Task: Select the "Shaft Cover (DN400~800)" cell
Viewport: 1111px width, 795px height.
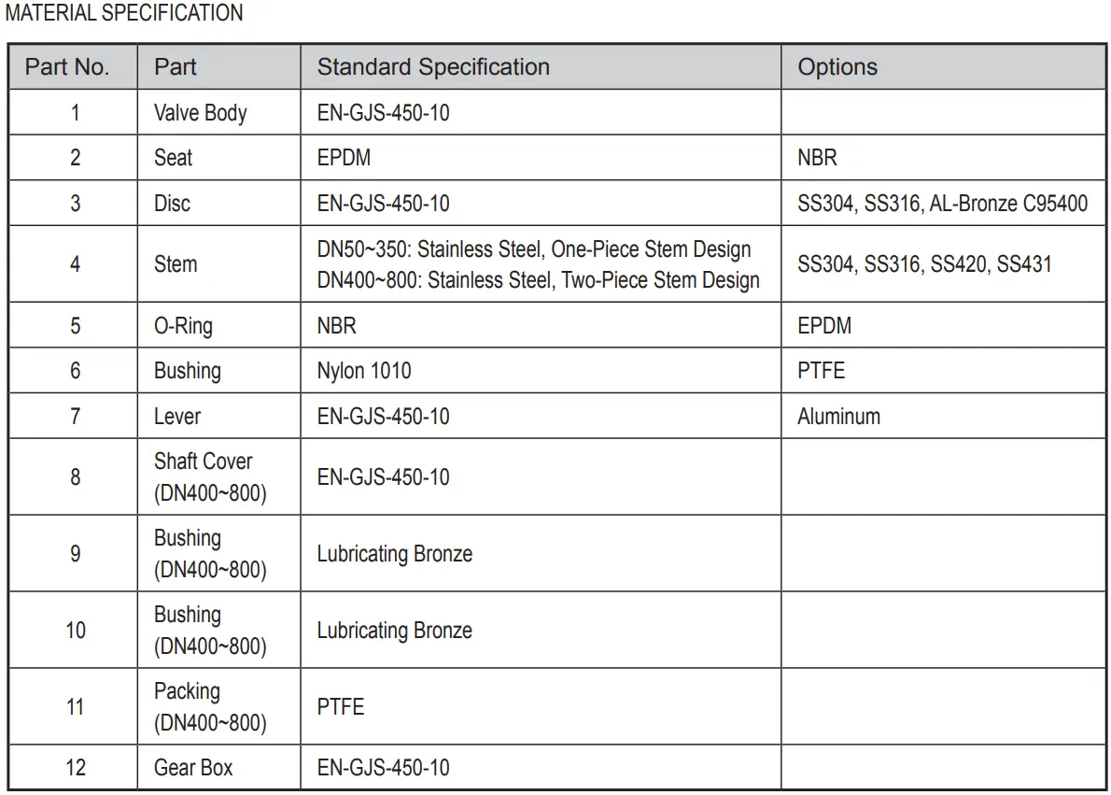Action: pos(209,477)
